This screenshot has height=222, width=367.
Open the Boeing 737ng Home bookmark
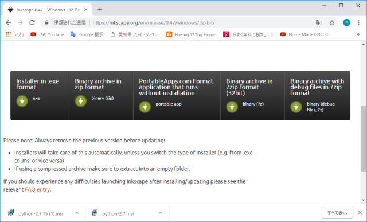(x=192, y=34)
